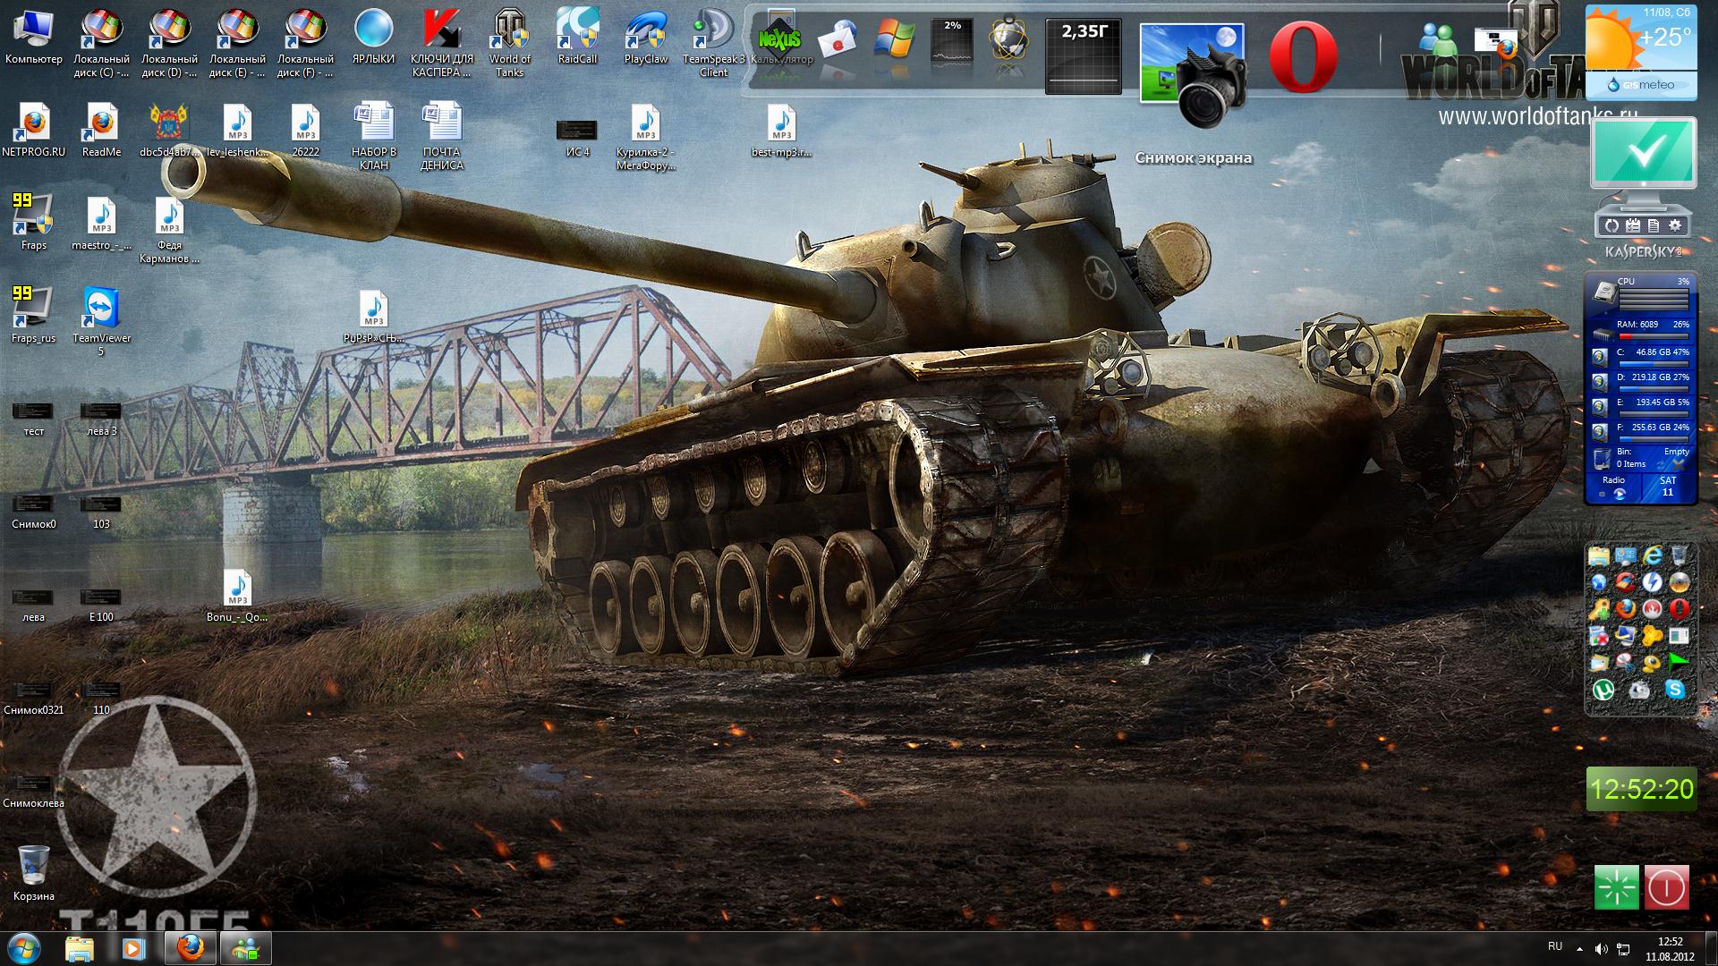1718x966 pixels.
Task: Open Kaspersky gadget task schedule icon
Action: click(x=1632, y=225)
